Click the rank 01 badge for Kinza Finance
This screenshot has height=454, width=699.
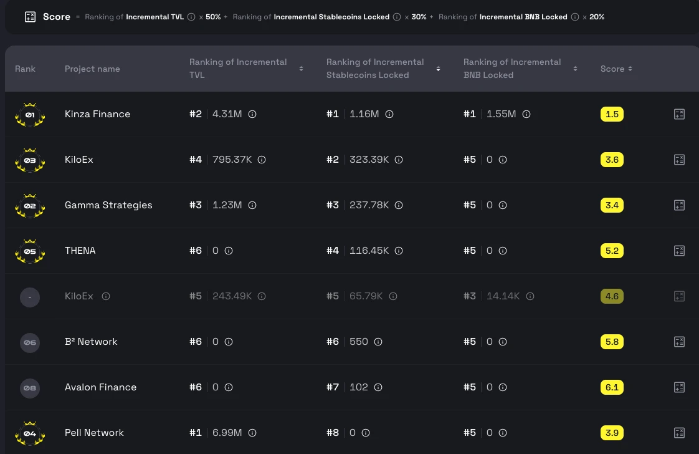pos(30,114)
